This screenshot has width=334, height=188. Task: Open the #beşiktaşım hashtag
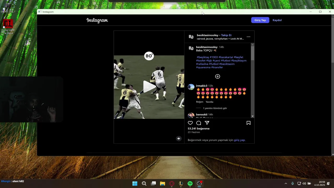click(239, 61)
